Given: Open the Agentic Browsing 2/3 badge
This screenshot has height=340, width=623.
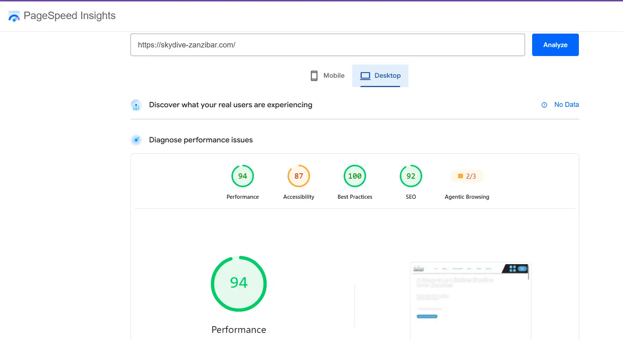Looking at the screenshot, I should 467,176.
